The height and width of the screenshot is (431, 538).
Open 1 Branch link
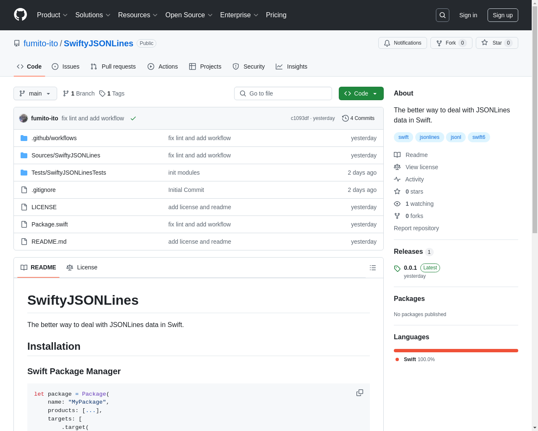[x=79, y=93]
